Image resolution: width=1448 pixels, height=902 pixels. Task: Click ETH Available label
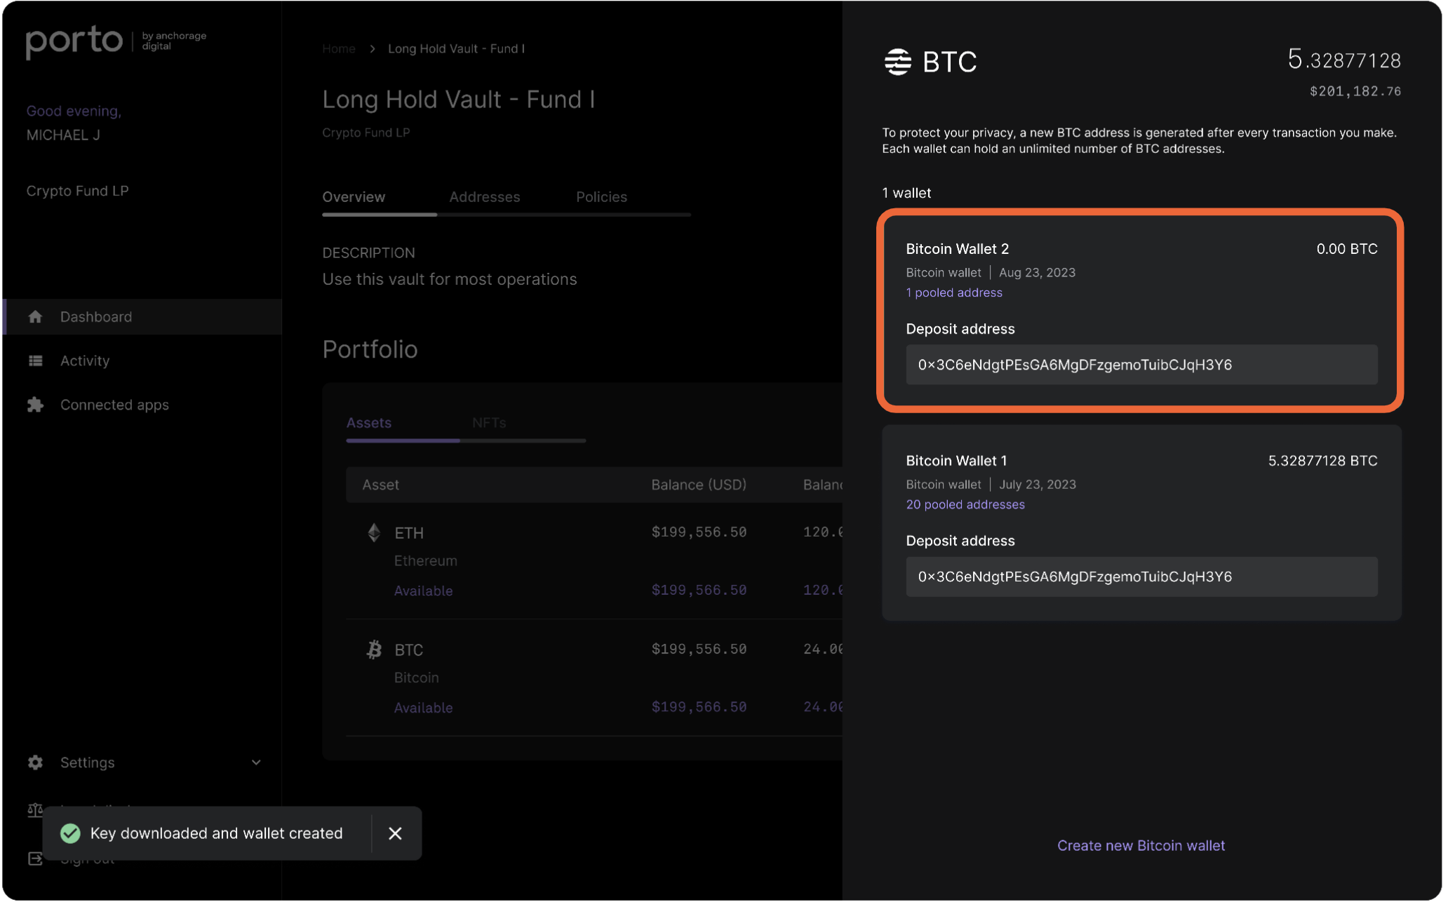pyautogui.click(x=423, y=591)
